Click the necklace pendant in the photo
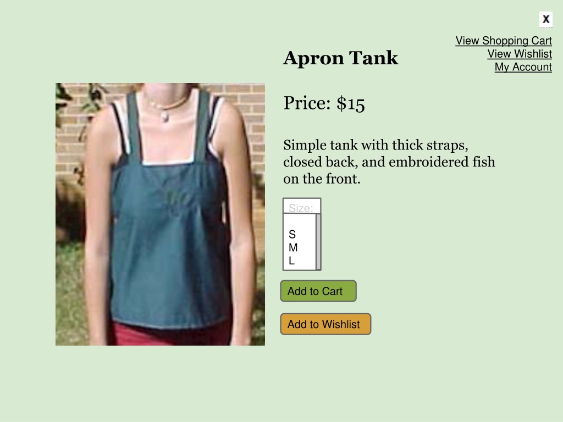 pyautogui.click(x=165, y=116)
